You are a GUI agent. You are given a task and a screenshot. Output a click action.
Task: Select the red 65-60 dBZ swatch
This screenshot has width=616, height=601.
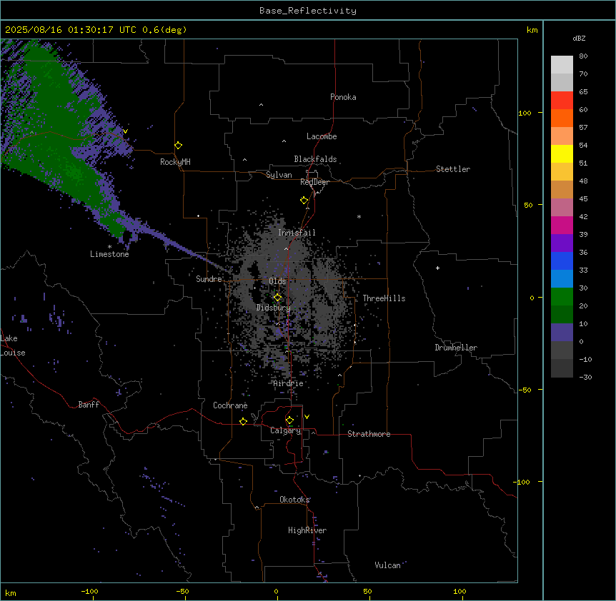(x=562, y=101)
